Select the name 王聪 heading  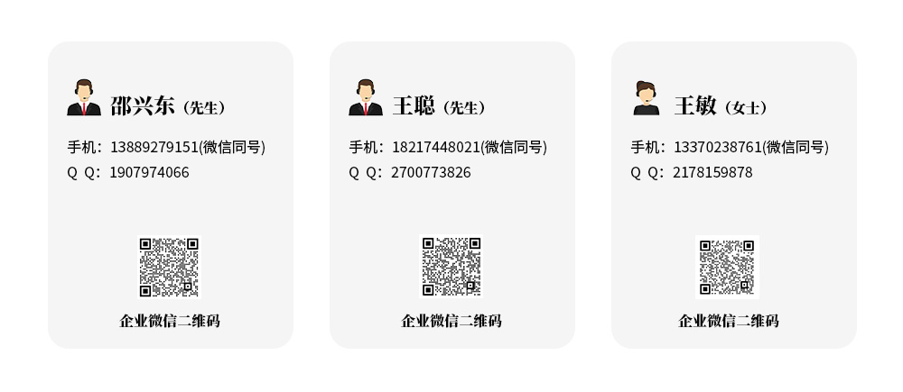tap(414, 106)
